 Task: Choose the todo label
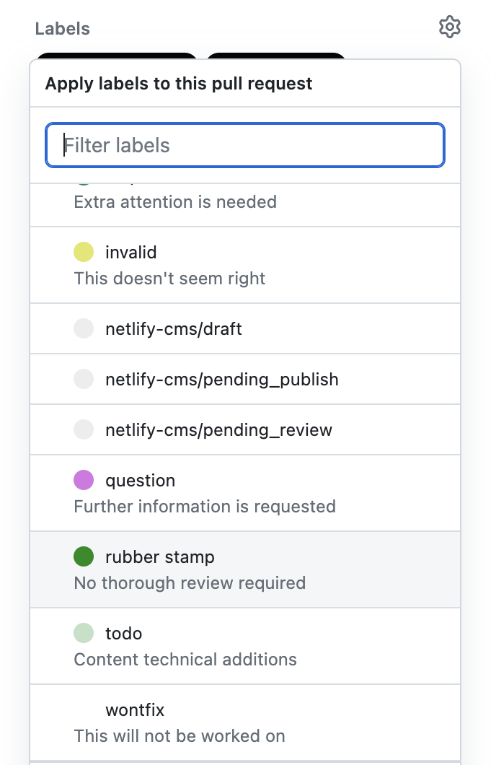(124, 634)
